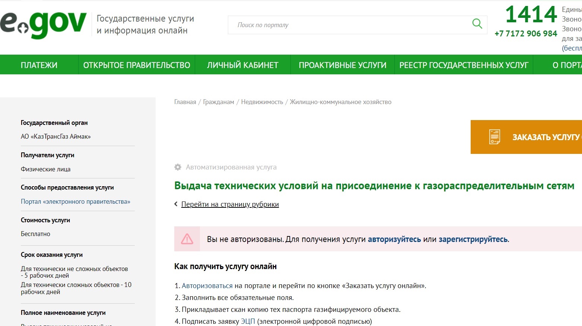
Task: Open the ЛИЧНЫЙ КАБИНЕТ menu
Action: [242, 64]
